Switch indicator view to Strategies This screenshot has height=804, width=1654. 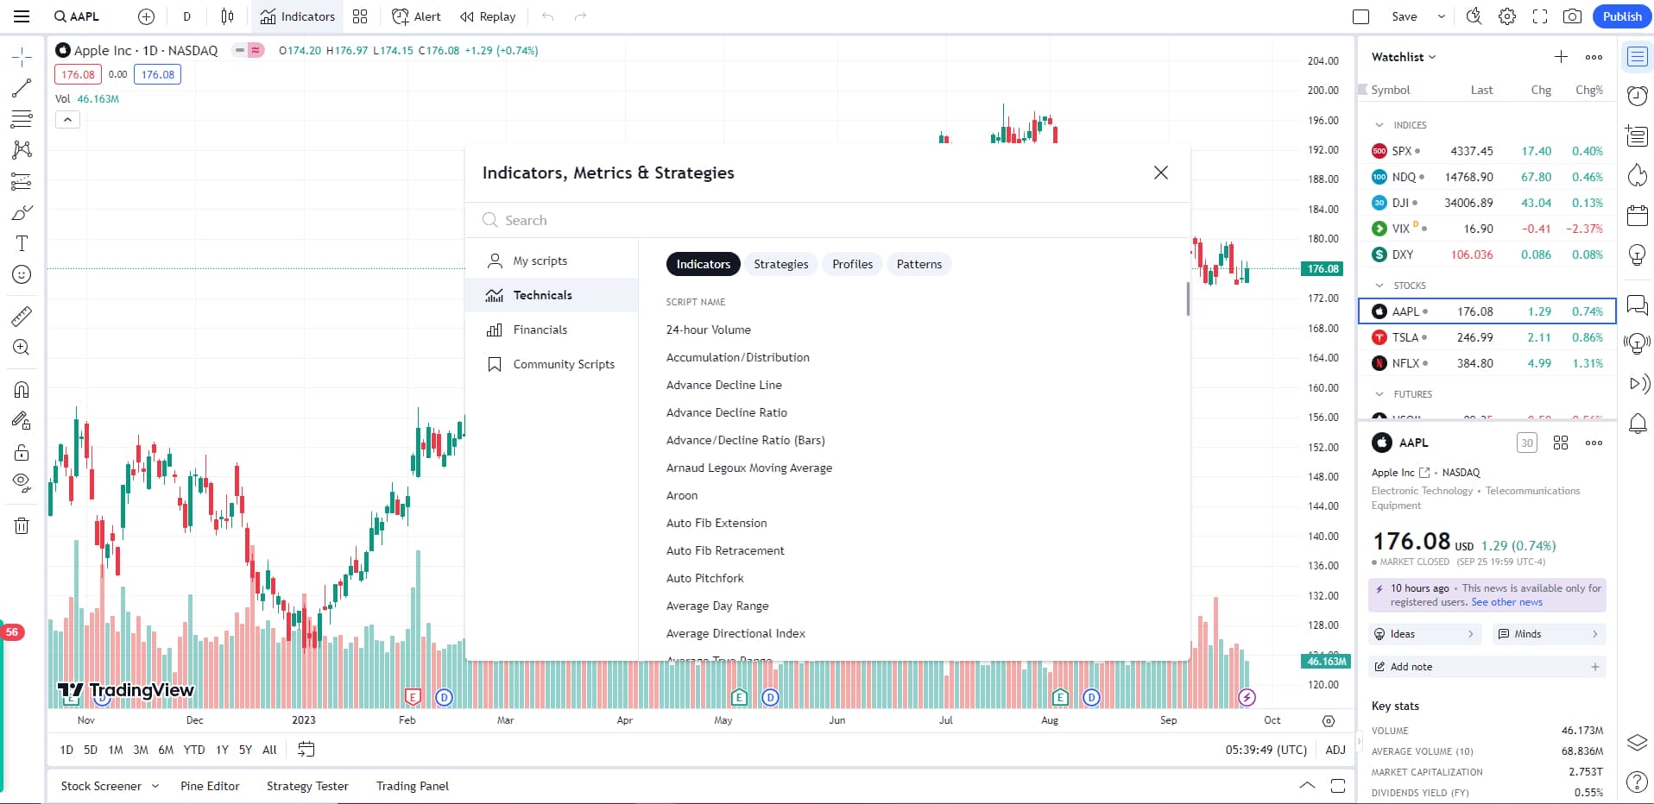tap(780, 264)
